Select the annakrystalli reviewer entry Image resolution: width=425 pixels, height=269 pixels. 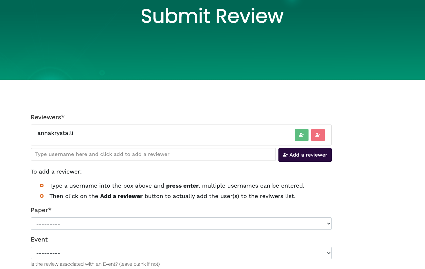(x=55, y=133)
